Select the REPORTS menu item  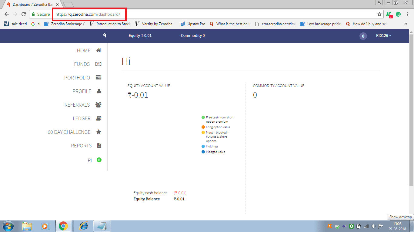81,146
